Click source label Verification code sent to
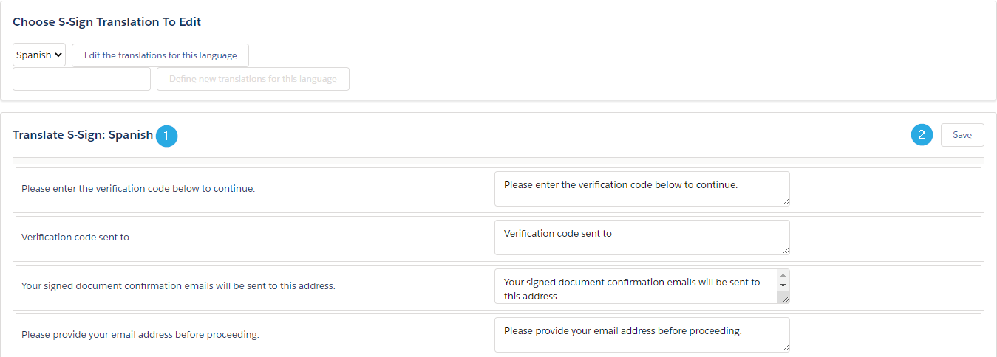 point(75,238)
